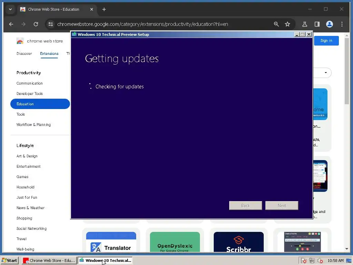
Task: Click the scrollbar up arrow
Action: [x=347, y=36]
